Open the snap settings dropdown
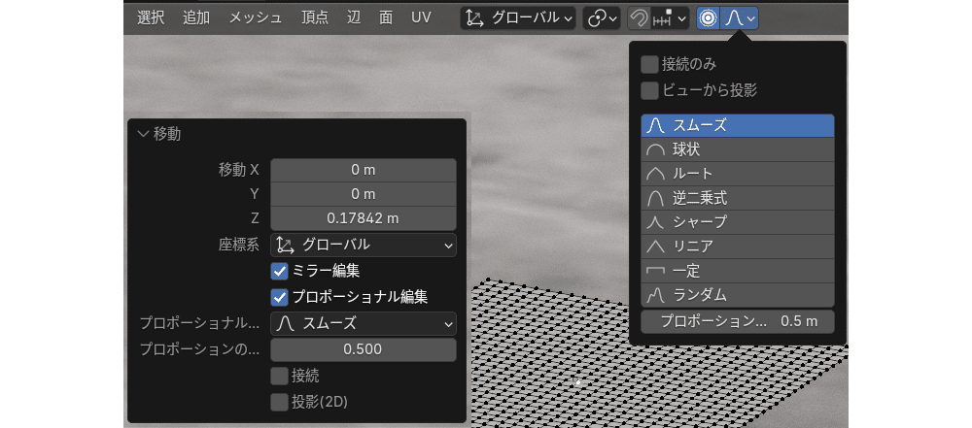Viewport: 972px width, 428px height. pos(670,18)
